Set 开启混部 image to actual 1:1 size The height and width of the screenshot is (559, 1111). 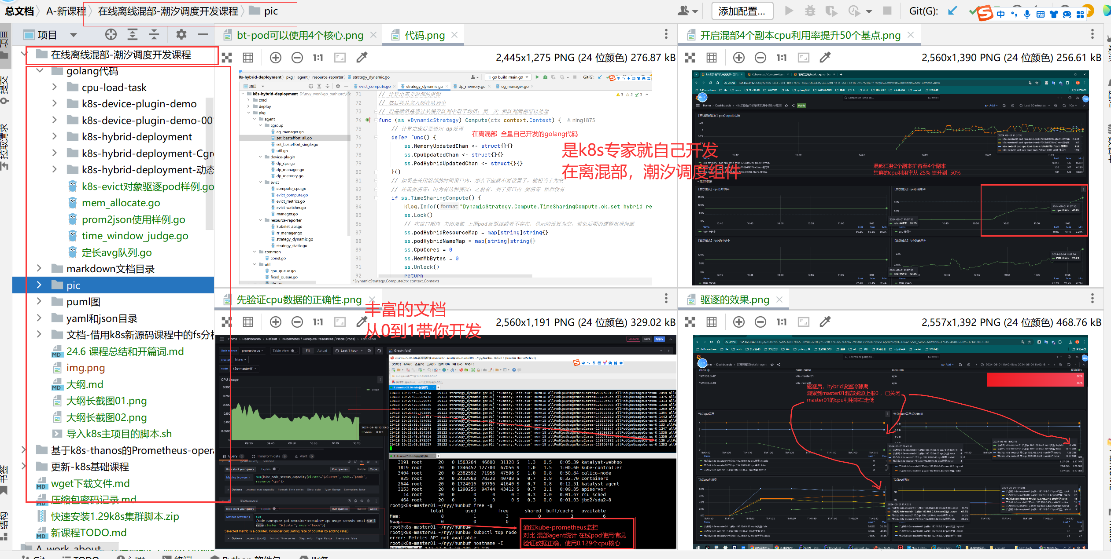782,58
